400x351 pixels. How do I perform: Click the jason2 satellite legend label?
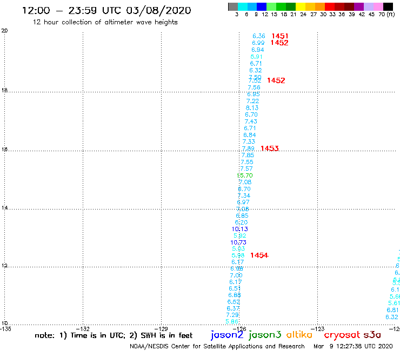[227, 335]
